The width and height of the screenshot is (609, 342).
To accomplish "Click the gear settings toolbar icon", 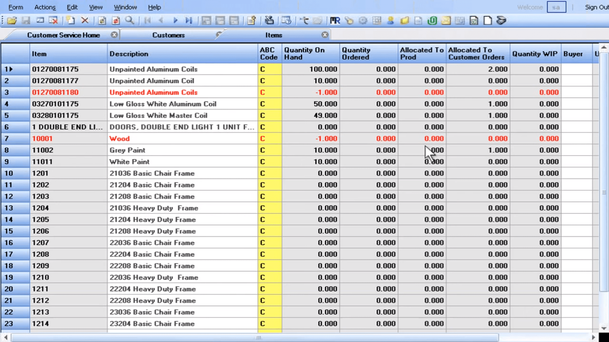I will pyautogui.click(x=363, y=21).
